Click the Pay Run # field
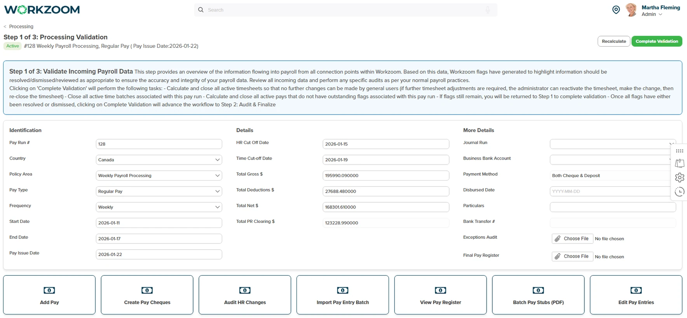The image size is (687, 318). tap(159, 144)
